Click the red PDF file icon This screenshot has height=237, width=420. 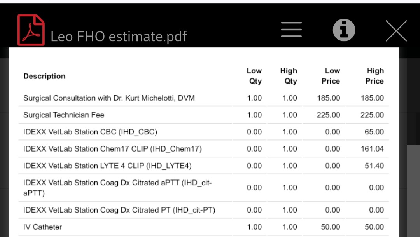pos(31,30)
